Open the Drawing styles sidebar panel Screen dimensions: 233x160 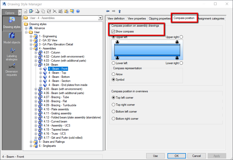point(12,24)
